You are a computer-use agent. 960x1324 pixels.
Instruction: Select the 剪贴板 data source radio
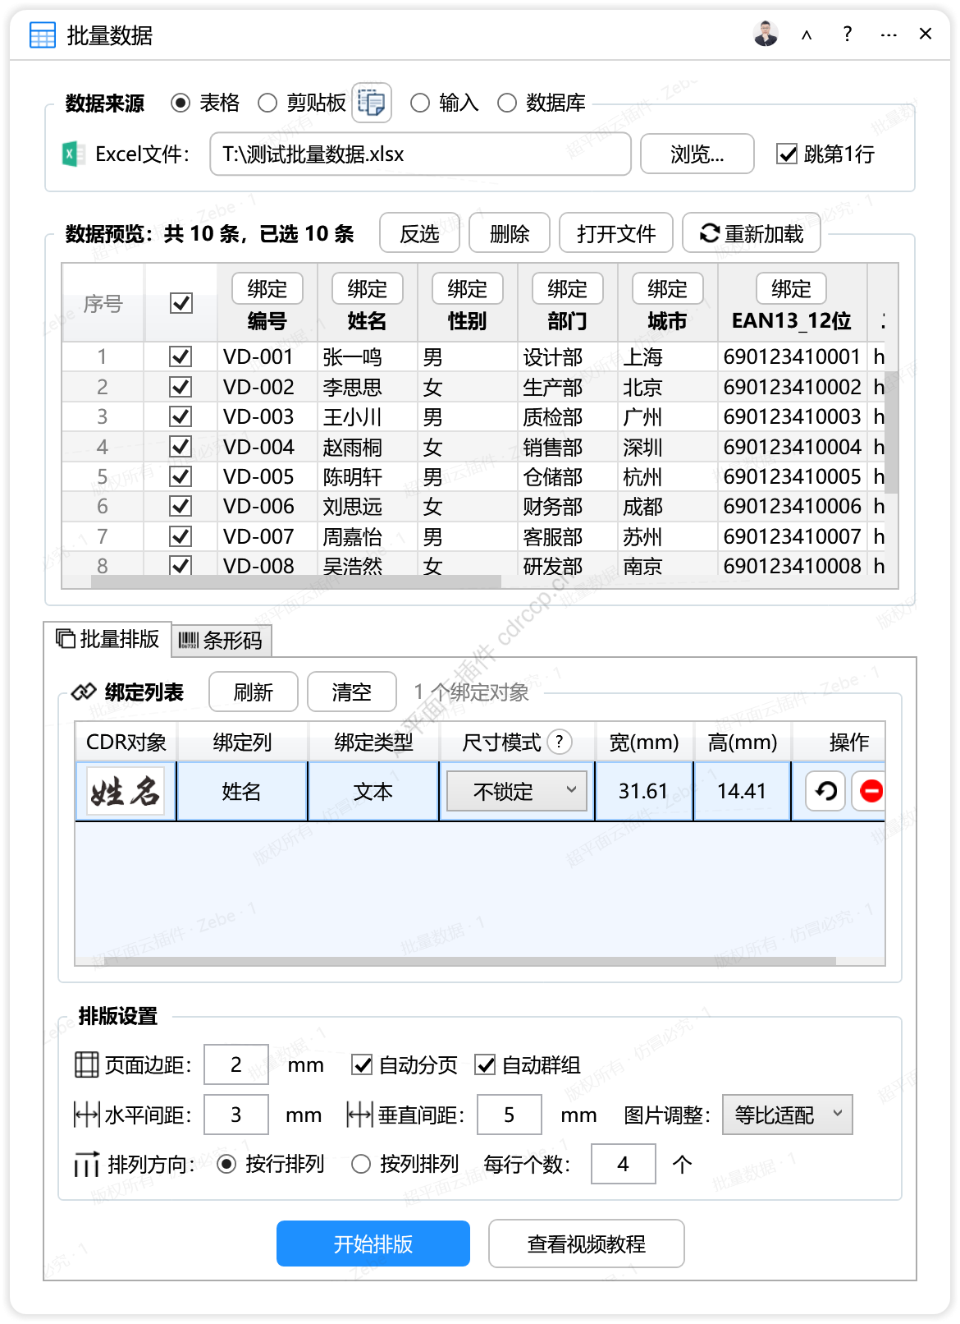click(x=267, y=103)
